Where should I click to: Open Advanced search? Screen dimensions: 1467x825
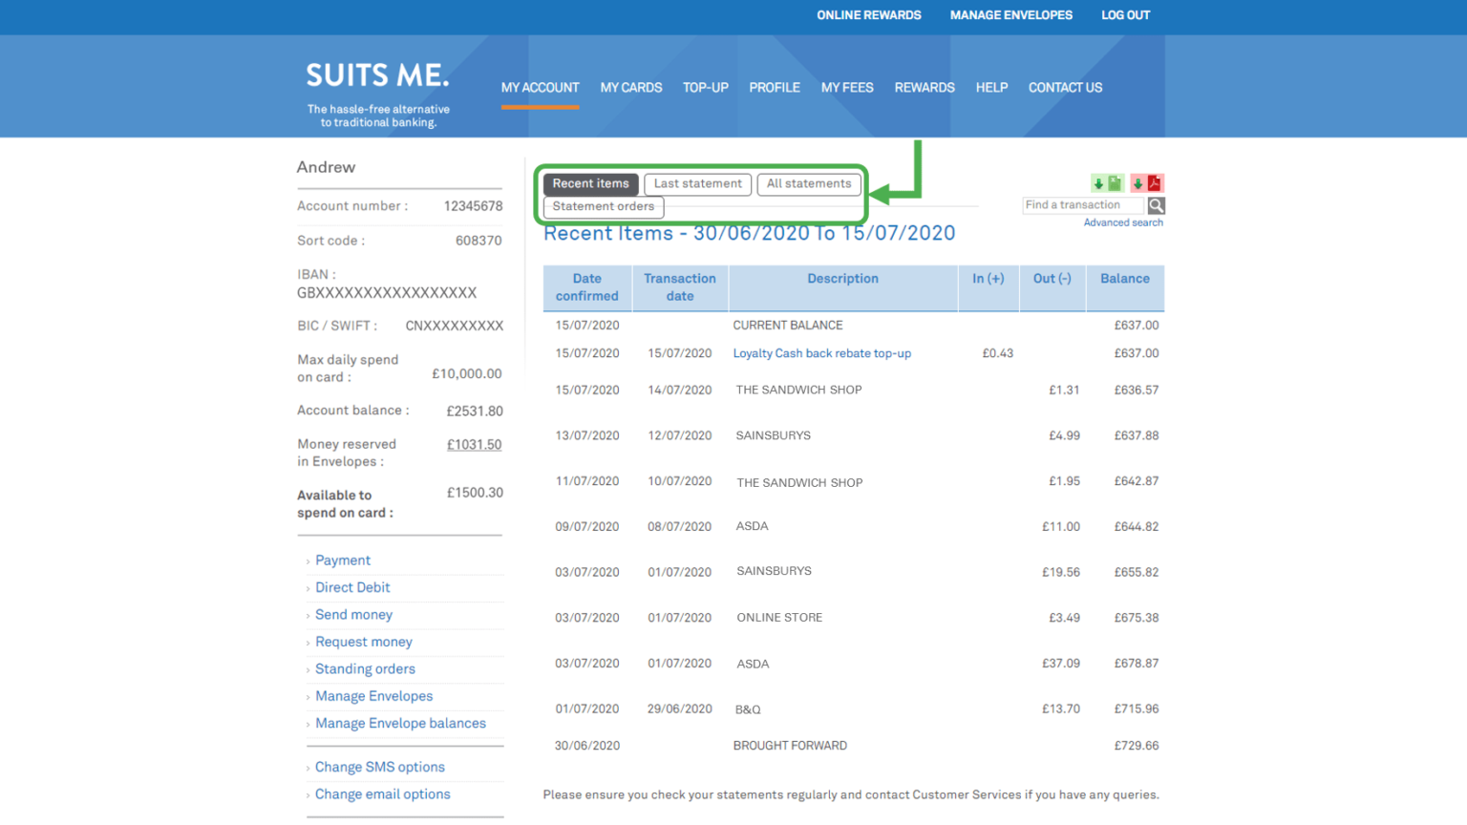pos(1124,222)
